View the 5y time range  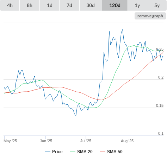pos(157,5)
